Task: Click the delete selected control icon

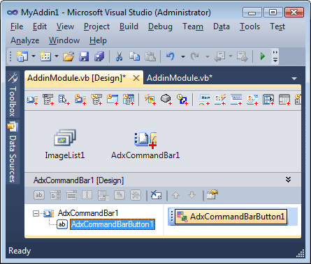Action: [x=156, y=195]
